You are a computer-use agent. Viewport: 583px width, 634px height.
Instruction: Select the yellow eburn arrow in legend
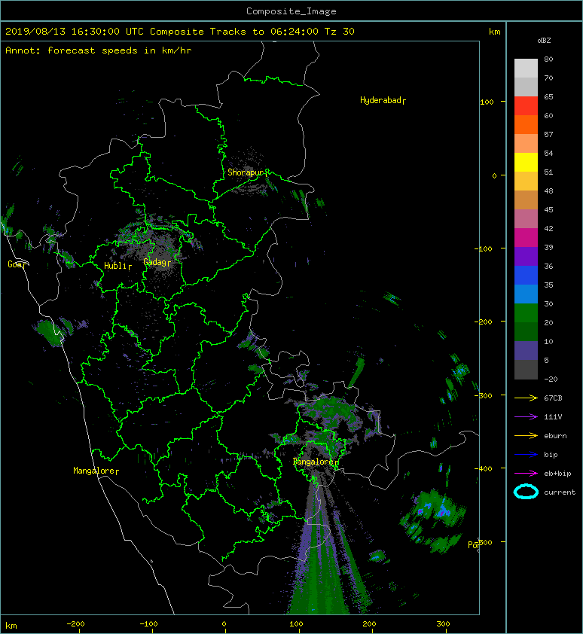tap(526, 436)
